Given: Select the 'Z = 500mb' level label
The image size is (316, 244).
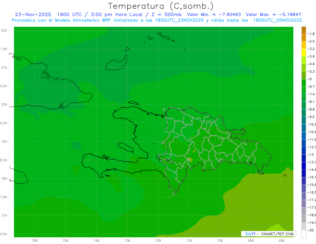Looking at the screenshot, I should coord(166,14).
